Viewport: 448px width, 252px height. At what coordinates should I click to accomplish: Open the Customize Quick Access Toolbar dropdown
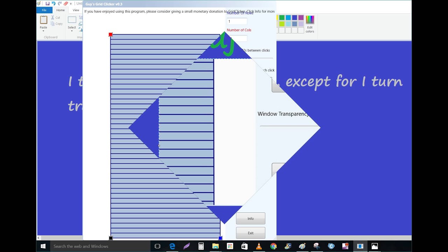71,4
